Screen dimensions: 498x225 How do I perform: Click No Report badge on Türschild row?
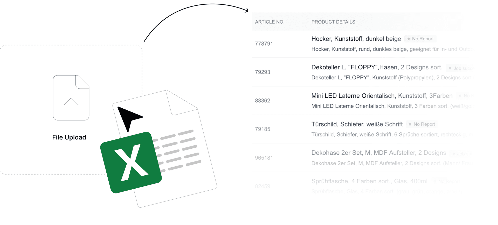pyautogui.click(x=422, y=124)
